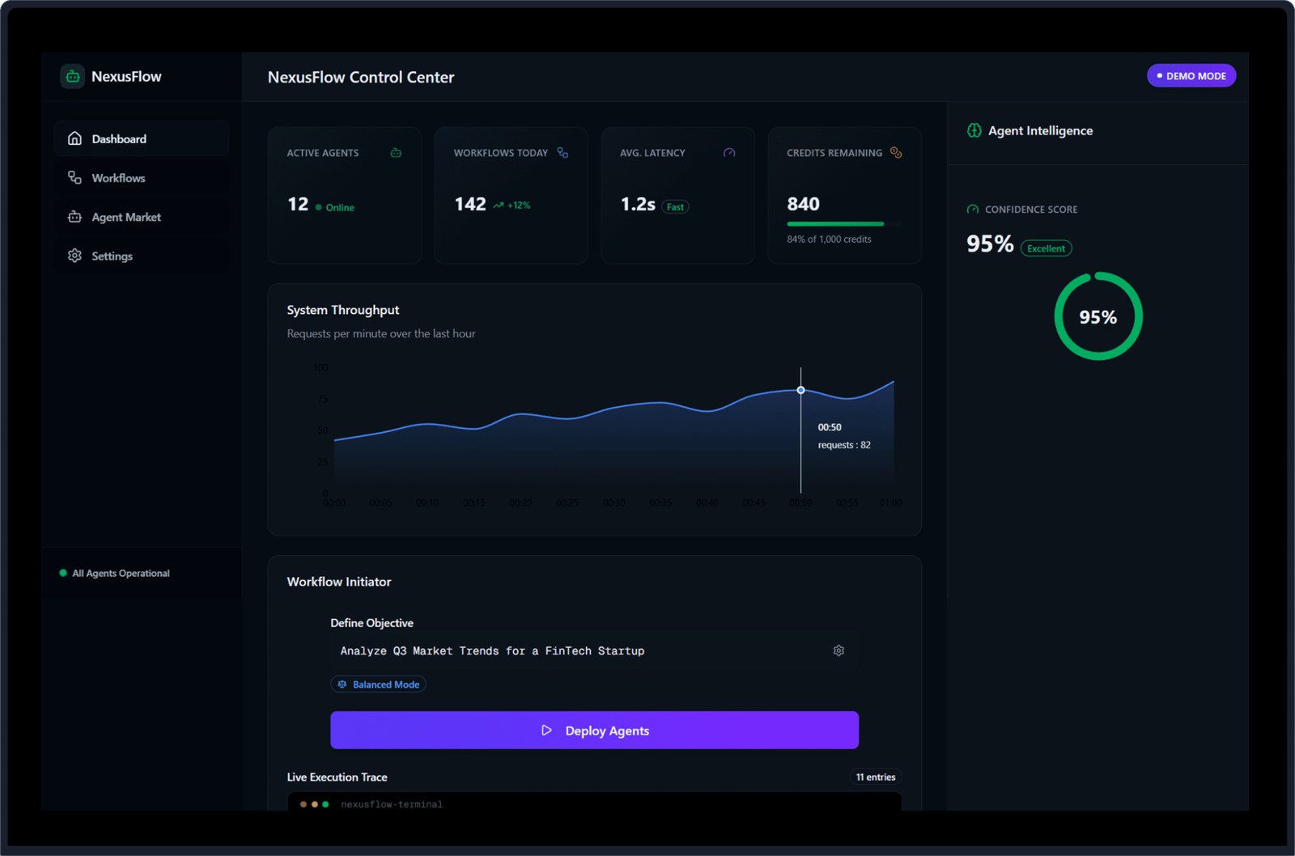Click the coins icon on Credits Remaining card
Screen dimensions: 1295x856
pyautogui.click(x=895, y=152)
